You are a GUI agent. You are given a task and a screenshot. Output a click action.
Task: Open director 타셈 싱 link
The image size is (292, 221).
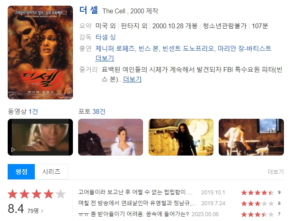[106, 37]
